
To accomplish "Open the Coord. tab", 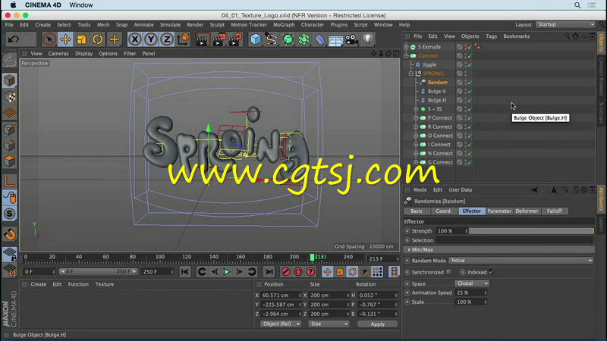I will click(x=444, y=211).
